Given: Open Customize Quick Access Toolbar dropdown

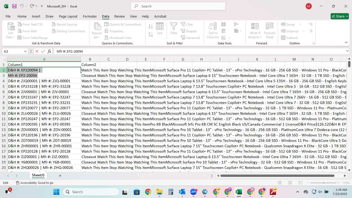Looking at the screenshot, I should click(42, 6).
